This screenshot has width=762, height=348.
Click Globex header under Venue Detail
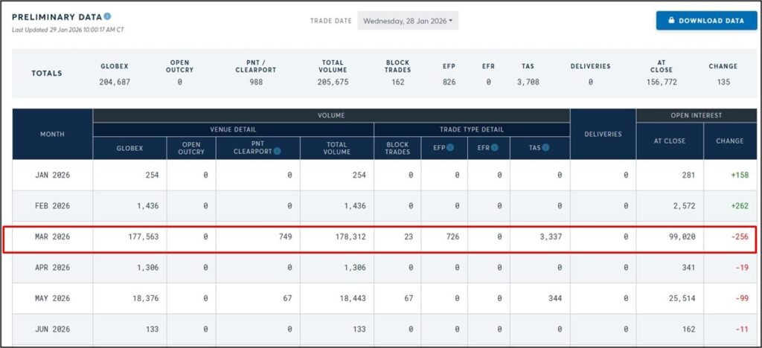click(129, 148)
